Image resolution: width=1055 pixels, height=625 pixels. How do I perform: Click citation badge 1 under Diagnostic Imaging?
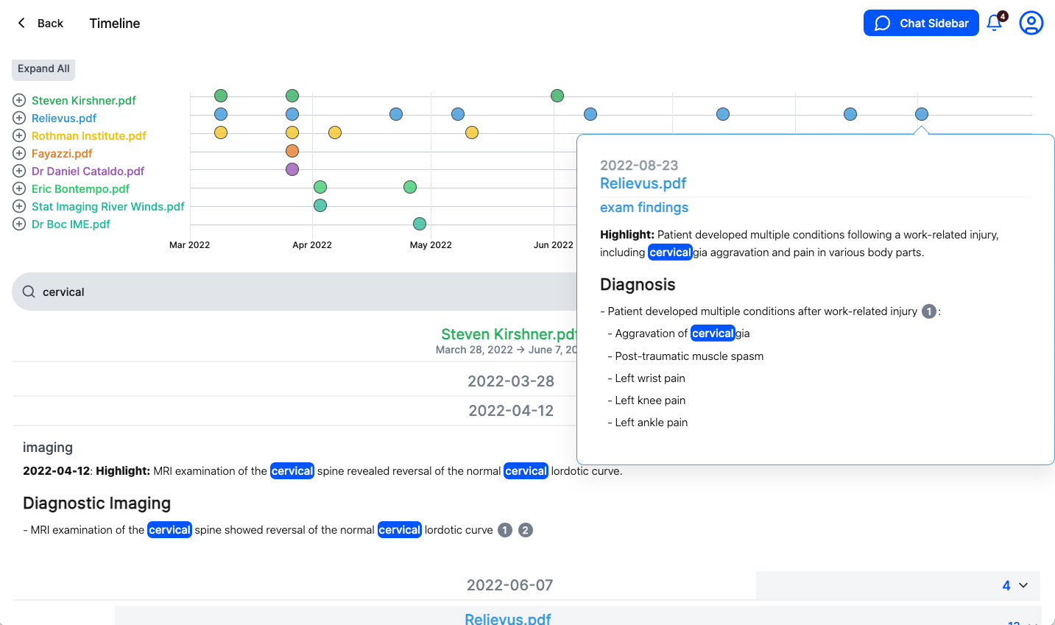click(x=505, y=529)
